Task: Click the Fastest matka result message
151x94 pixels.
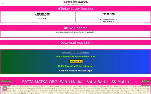Action: 75,32
